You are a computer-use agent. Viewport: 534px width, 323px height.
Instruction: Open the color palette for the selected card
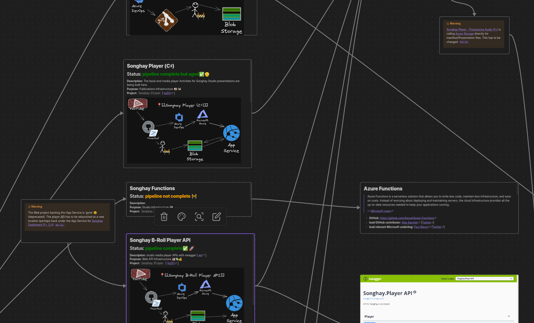pyautogui.click(x=182, y=217)
